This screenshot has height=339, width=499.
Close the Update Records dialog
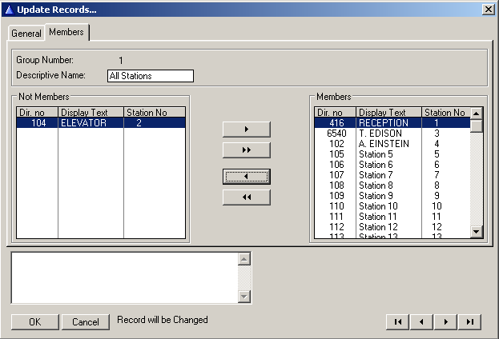pyautogui.click(x=488, y=9)
